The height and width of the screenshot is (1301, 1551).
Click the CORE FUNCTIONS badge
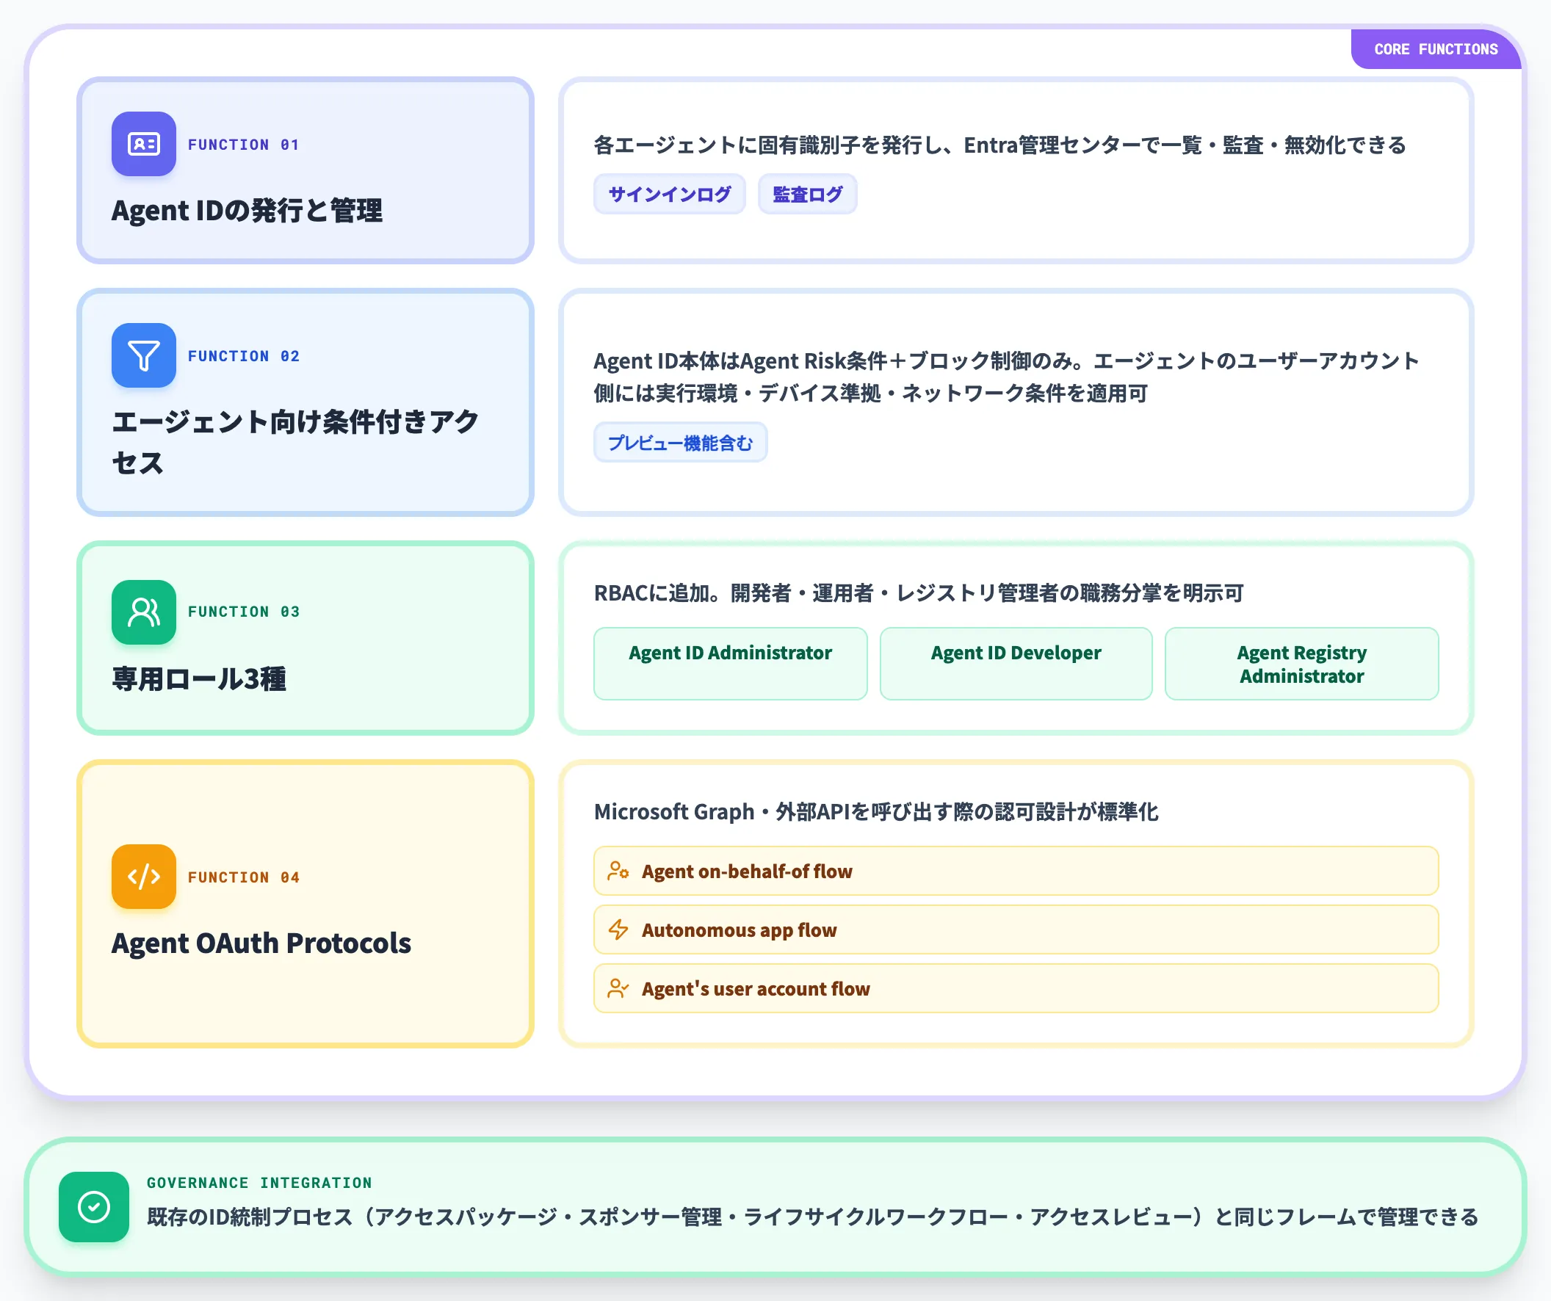pyautogui.click(x=1436, y=49)
